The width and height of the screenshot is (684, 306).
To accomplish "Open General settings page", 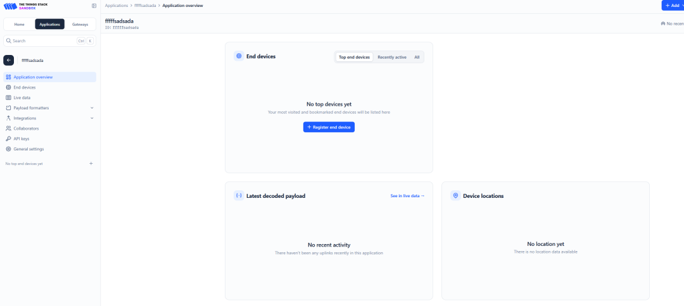I will click(50, 149).
